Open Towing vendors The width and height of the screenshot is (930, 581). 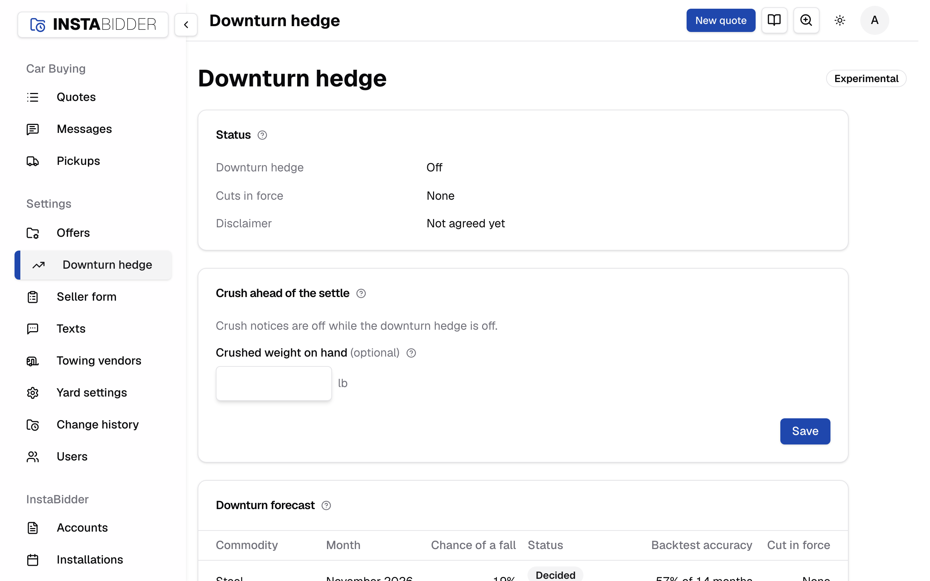click(x=99, y=361)
